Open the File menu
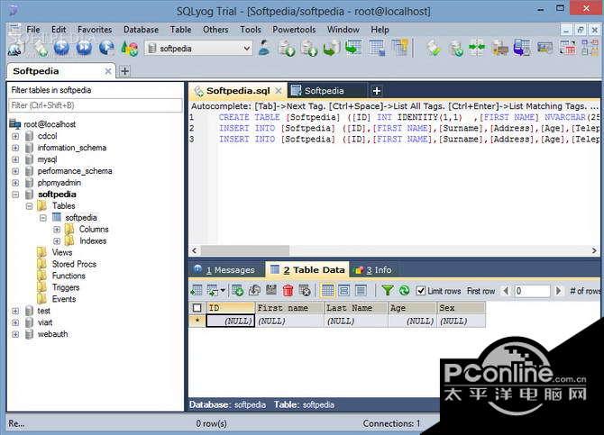 tap(33, 30)
